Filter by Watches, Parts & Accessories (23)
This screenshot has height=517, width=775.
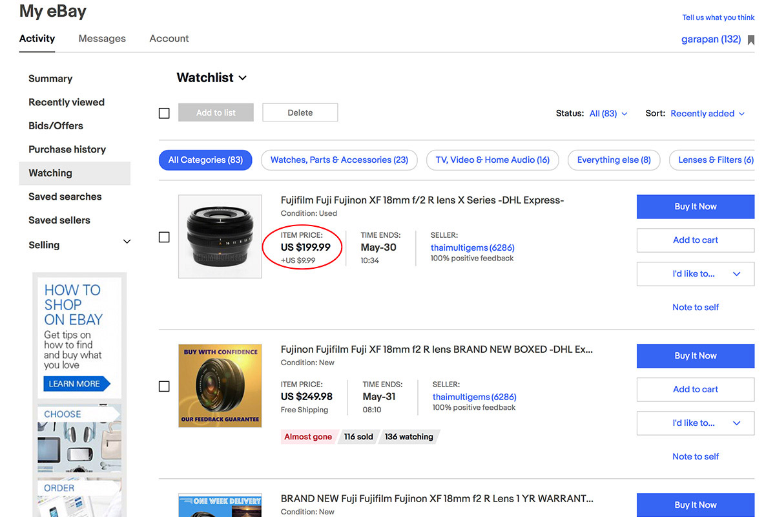click(x=339, y=160)
